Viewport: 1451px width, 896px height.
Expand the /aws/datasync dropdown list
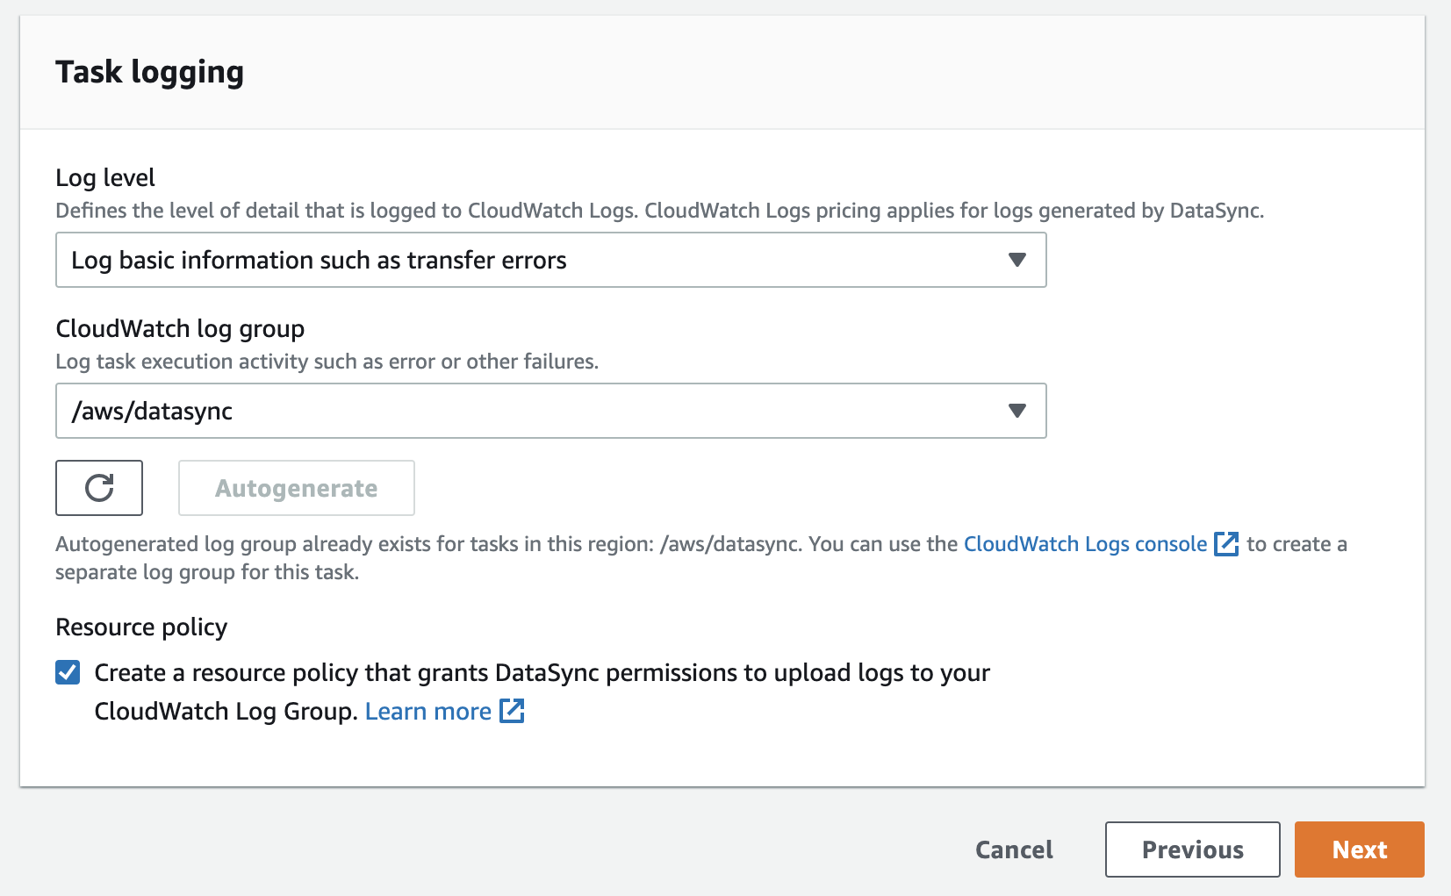[x=550, y=411]
